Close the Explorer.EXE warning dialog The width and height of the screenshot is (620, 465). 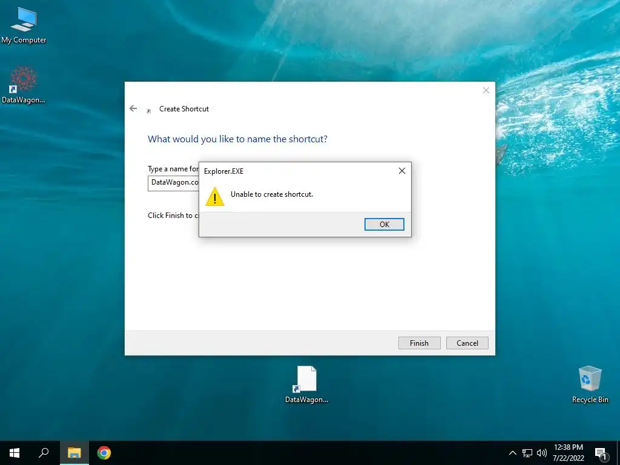click(402, 171)
